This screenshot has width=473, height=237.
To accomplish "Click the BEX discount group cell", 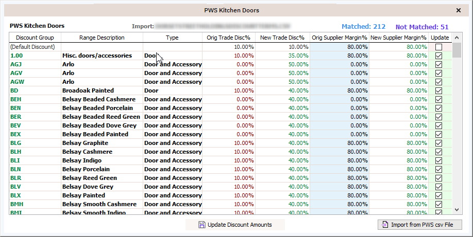I will [35, 134].
